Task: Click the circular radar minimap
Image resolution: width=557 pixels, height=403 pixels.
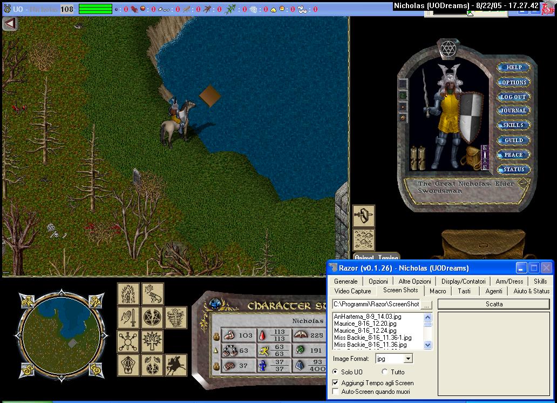Action: (61, 335)
